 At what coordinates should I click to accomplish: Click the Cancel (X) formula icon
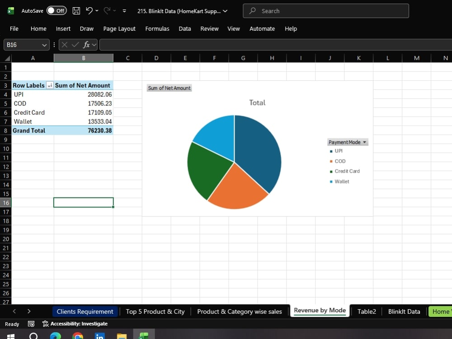pos(65,45)
